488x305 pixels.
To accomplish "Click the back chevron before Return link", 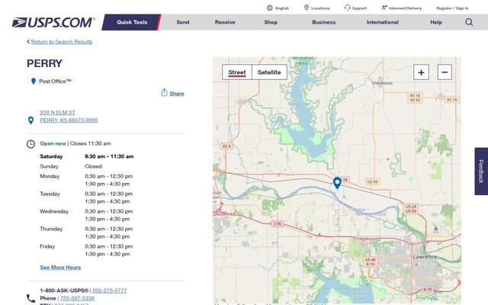I will click(x=28, y=41).
